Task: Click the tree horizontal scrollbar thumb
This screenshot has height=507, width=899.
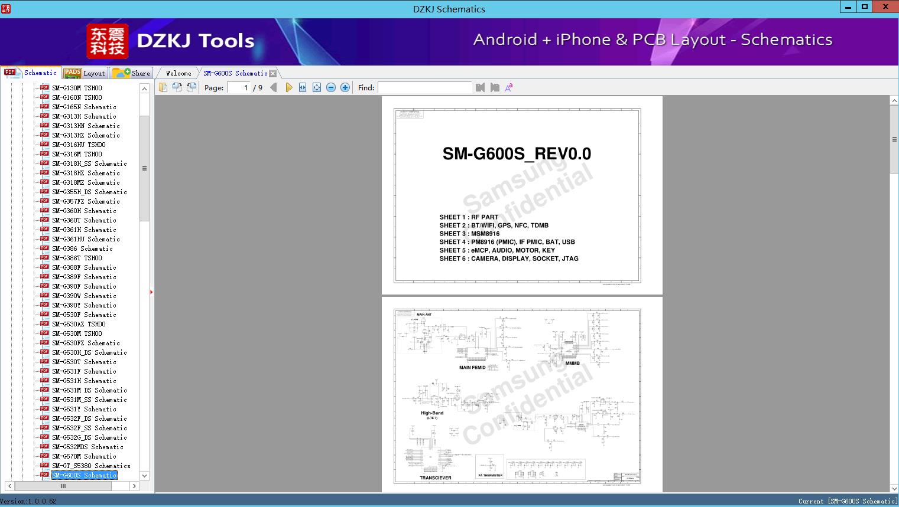Action: click(63, 486)
